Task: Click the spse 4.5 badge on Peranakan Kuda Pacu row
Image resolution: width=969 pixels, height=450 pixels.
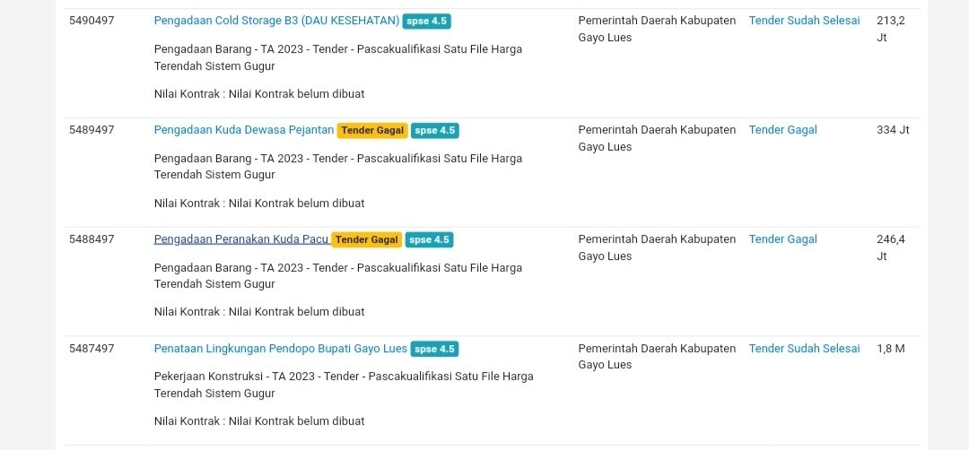Action: (x=429, y=240)
